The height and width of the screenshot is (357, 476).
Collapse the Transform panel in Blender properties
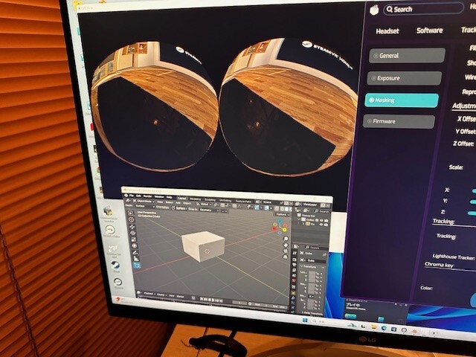point(301,266)
